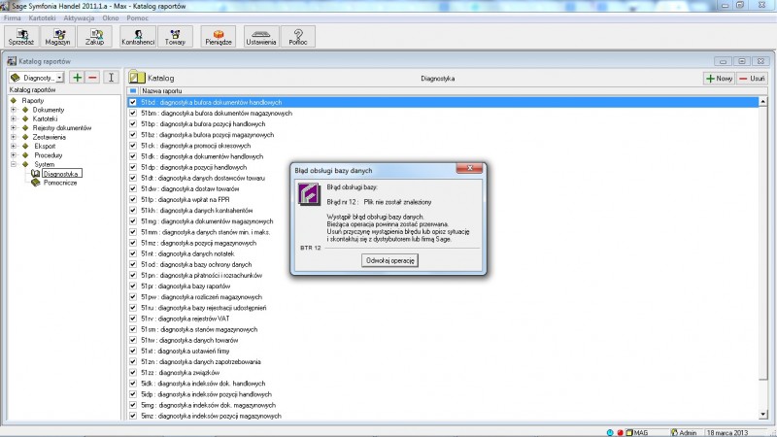Close the Błąd obsługi bazy danych dialog
Viewport: 777px width, 437px height.
[469, 168]
